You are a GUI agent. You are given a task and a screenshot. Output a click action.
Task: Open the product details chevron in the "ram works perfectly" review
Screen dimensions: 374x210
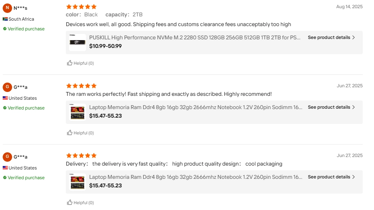(353, 107)
